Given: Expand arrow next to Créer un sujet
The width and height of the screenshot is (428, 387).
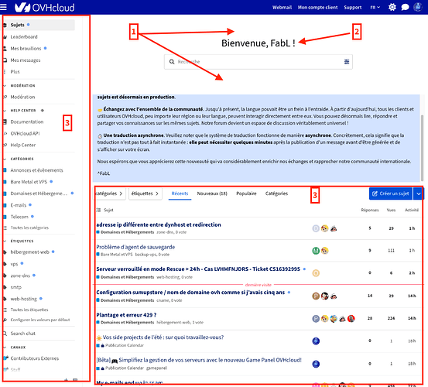Looking at the screenshot, I should [419, 193].
